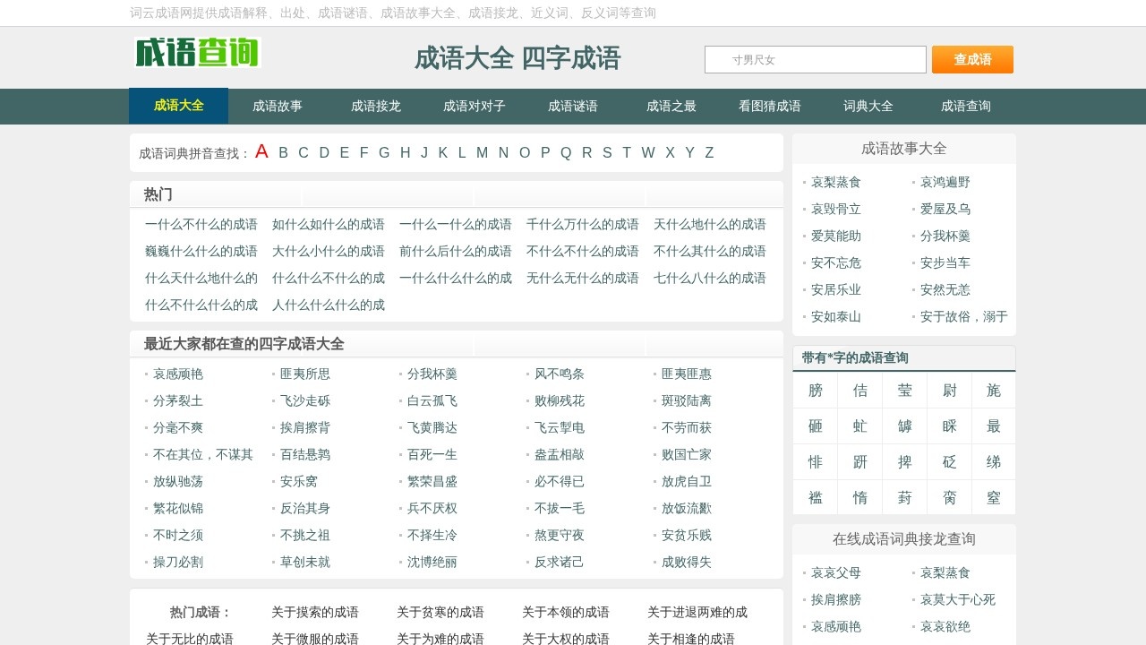Select character 窒 in the starred idiom grid
Viewport: 1146px width, 645px height.
(x=994, y=497)
